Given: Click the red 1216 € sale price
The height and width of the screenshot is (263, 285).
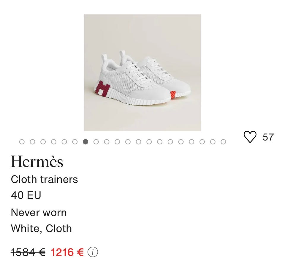Looking at the screenshot, I should [67, 252].
